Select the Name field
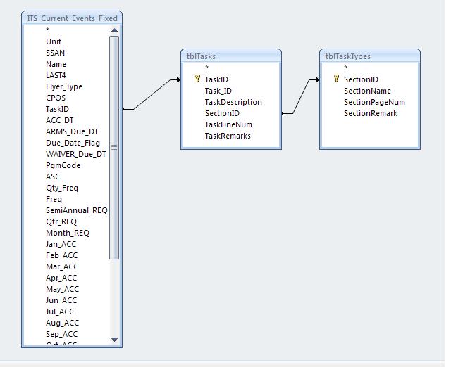This screenshot has height=367, width=451. point(56,64)
